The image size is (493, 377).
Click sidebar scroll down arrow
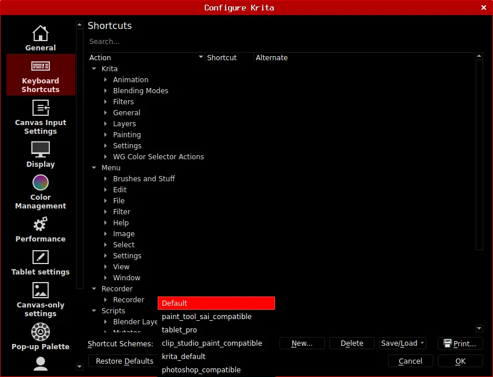click(80, 367)
